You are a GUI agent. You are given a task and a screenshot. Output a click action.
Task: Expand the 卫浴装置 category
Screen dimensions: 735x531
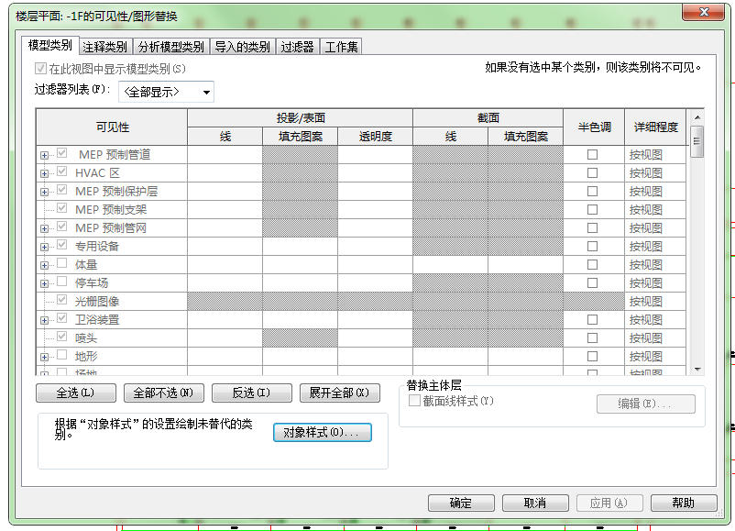[x=44, y=320]
